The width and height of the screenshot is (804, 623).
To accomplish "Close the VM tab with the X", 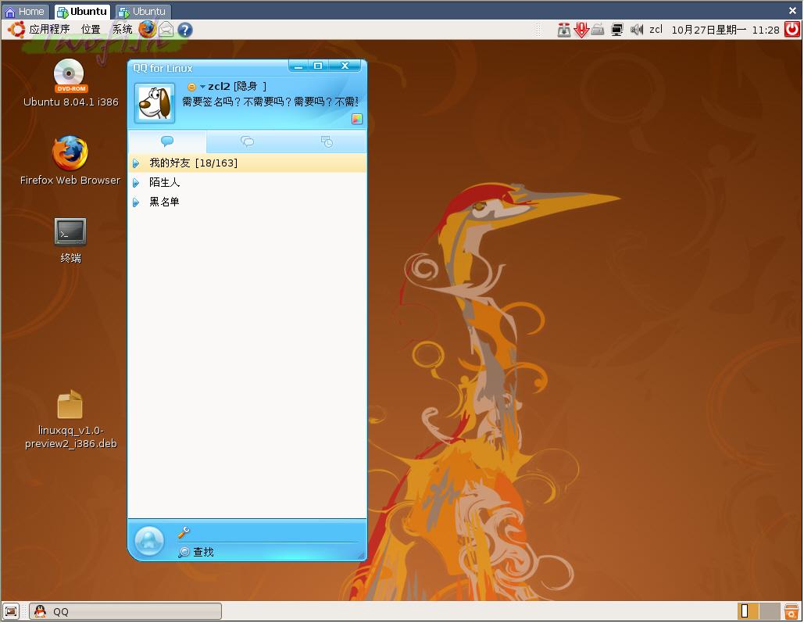I will pos(792,10).
